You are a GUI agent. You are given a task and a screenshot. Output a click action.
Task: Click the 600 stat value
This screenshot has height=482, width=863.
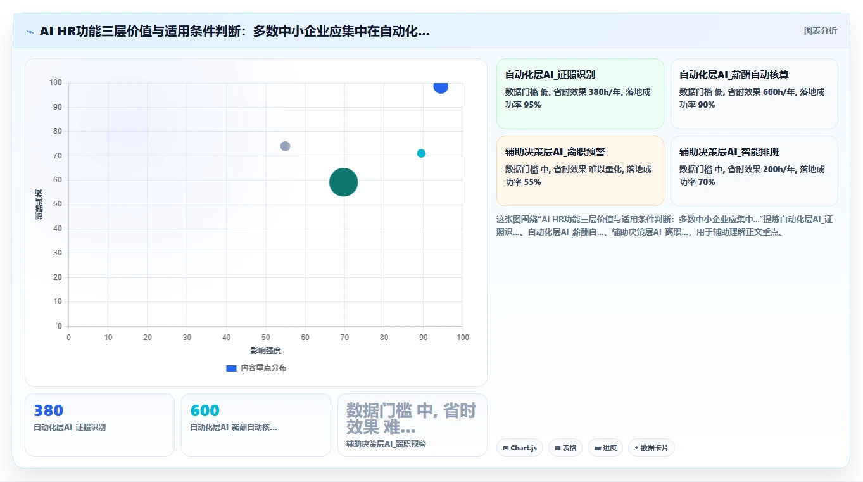tap(205, 410)
